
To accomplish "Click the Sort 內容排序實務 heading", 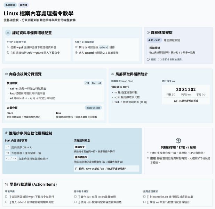I will tap(16, 140).
